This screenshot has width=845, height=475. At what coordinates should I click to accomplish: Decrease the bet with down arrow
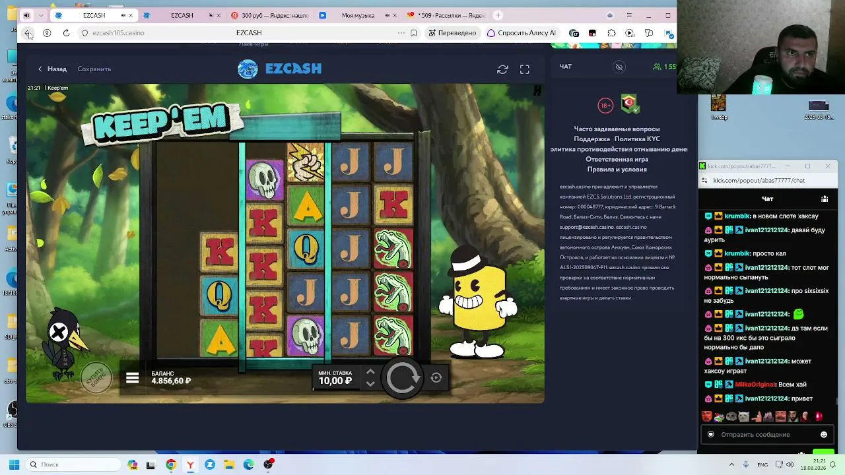pyautogui.click(x=370, y=383)
